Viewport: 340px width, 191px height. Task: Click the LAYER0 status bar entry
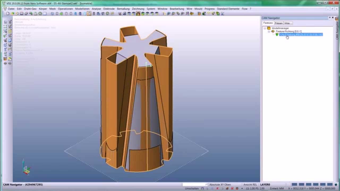coord(265,184)
